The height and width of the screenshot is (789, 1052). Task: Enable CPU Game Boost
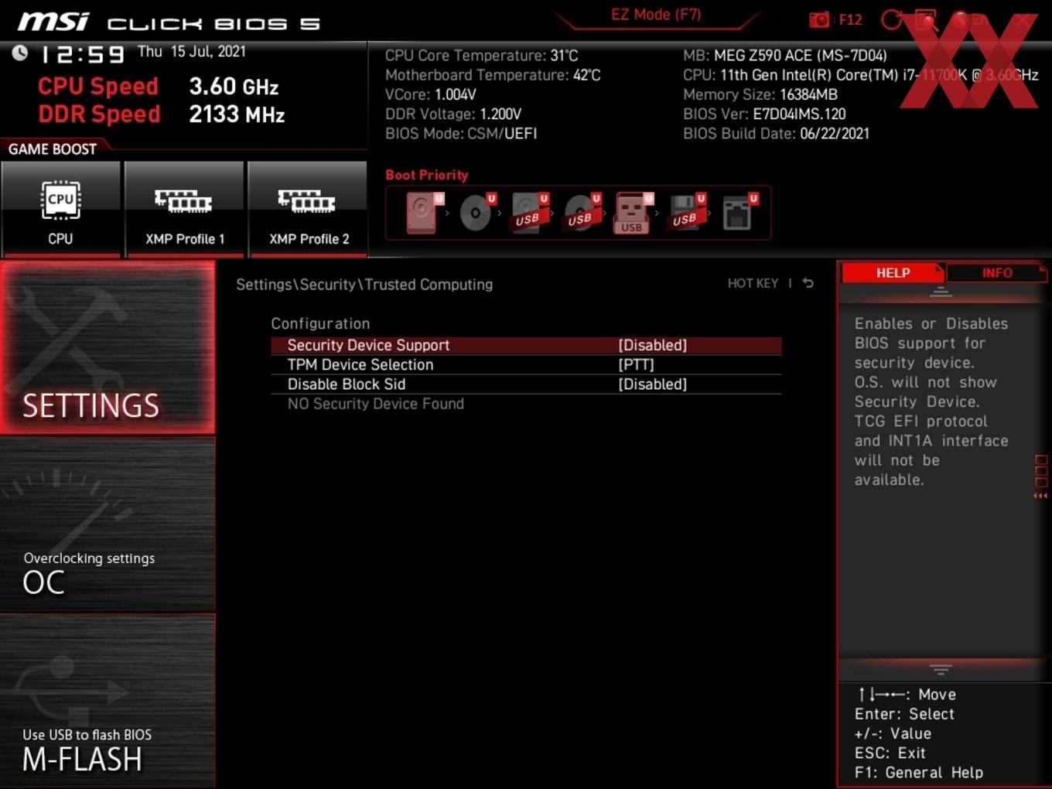coord(60,208)
